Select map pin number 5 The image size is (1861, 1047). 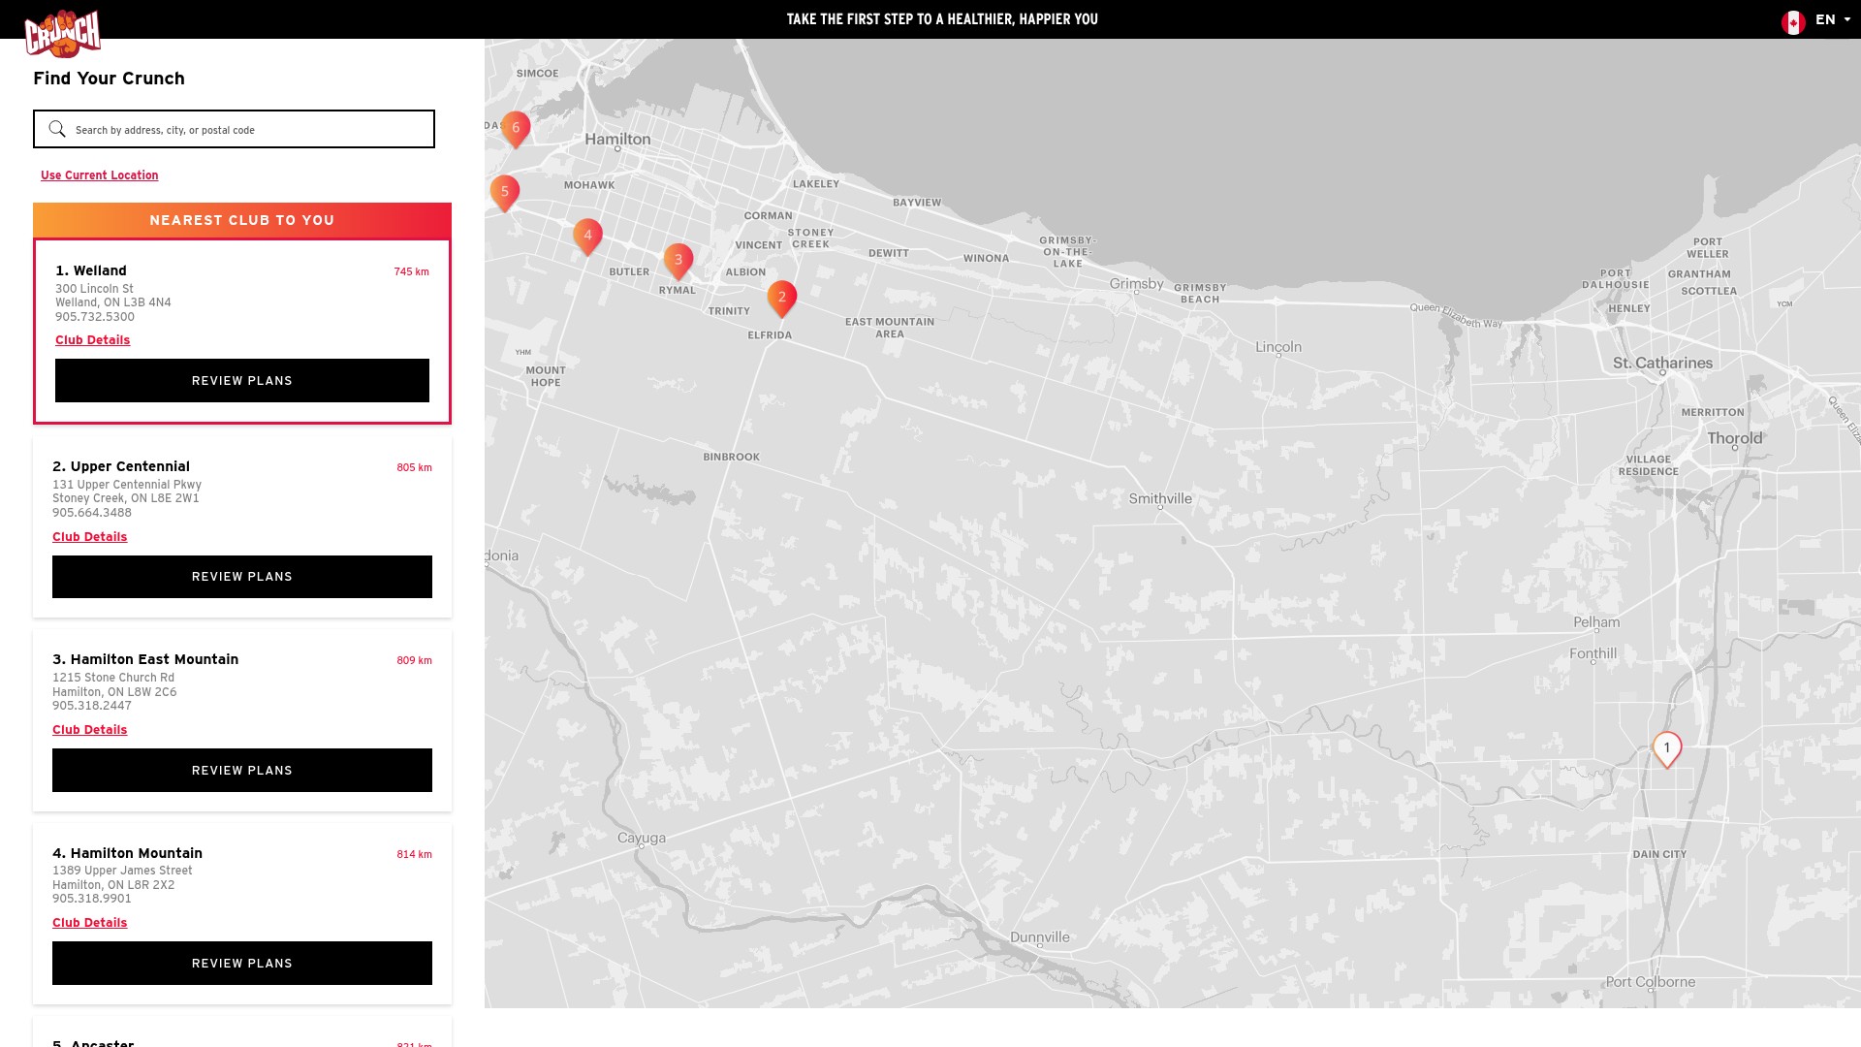tap(504, 193)
